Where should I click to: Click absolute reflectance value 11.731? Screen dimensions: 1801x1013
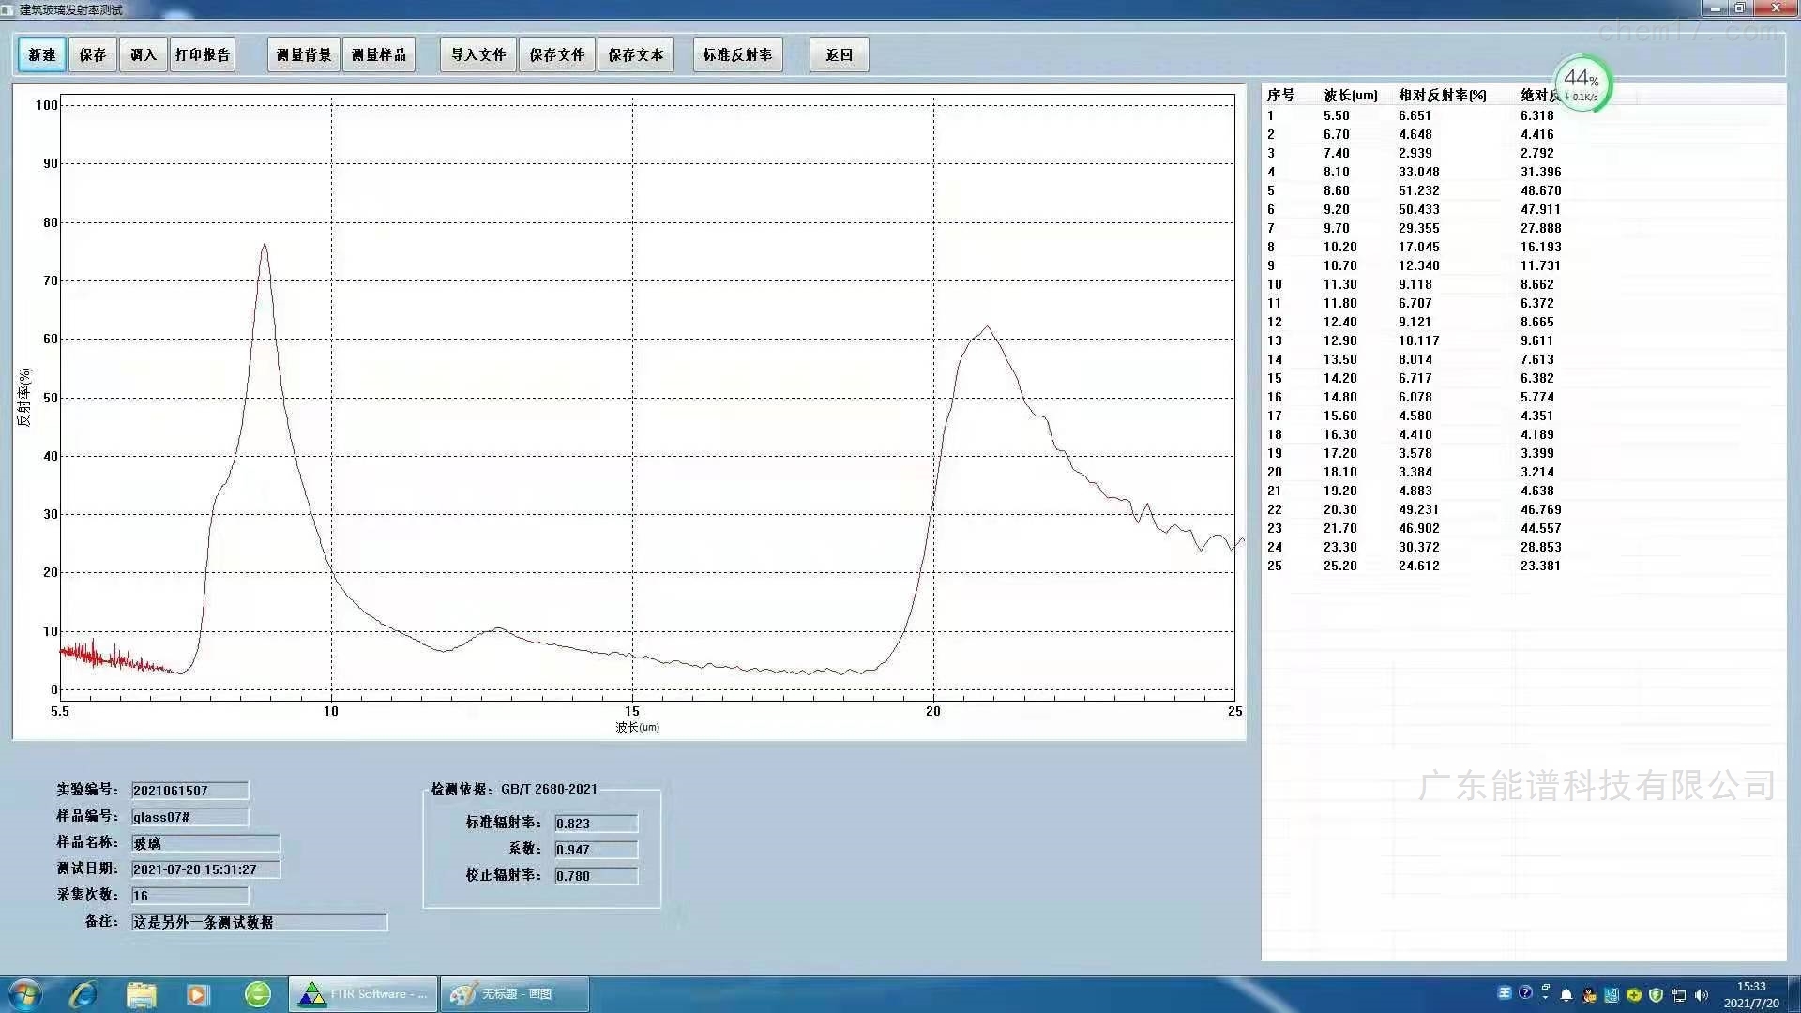[1540, 265]
